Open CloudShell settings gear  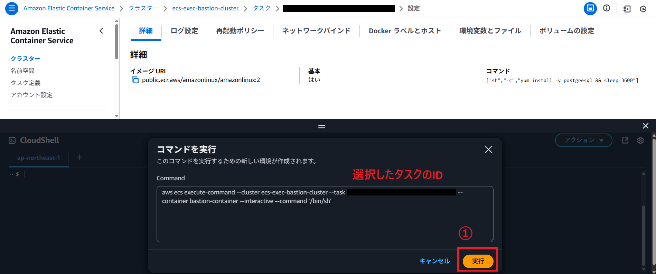[x=640, y=140]
